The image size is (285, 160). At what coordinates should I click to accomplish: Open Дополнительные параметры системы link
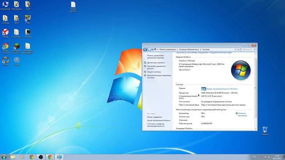(159, 76)
